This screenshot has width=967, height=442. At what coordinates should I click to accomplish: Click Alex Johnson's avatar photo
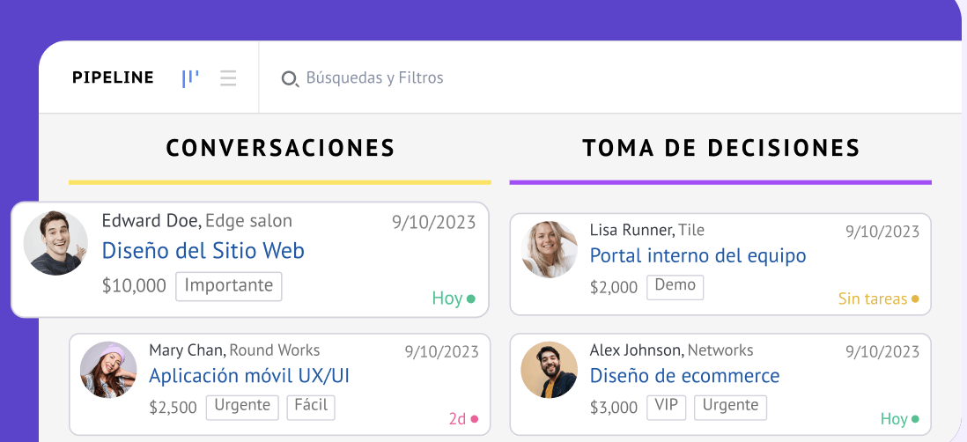pos(550,370)
